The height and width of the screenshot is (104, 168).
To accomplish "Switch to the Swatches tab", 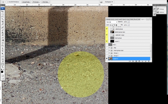I will (x=120, y=19).
